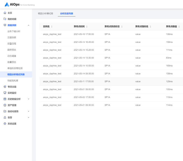This screenshot has width=183, height=161.
Task: Click row timestamp 2021-05-14 09:35:00
Action: point(84,74)
